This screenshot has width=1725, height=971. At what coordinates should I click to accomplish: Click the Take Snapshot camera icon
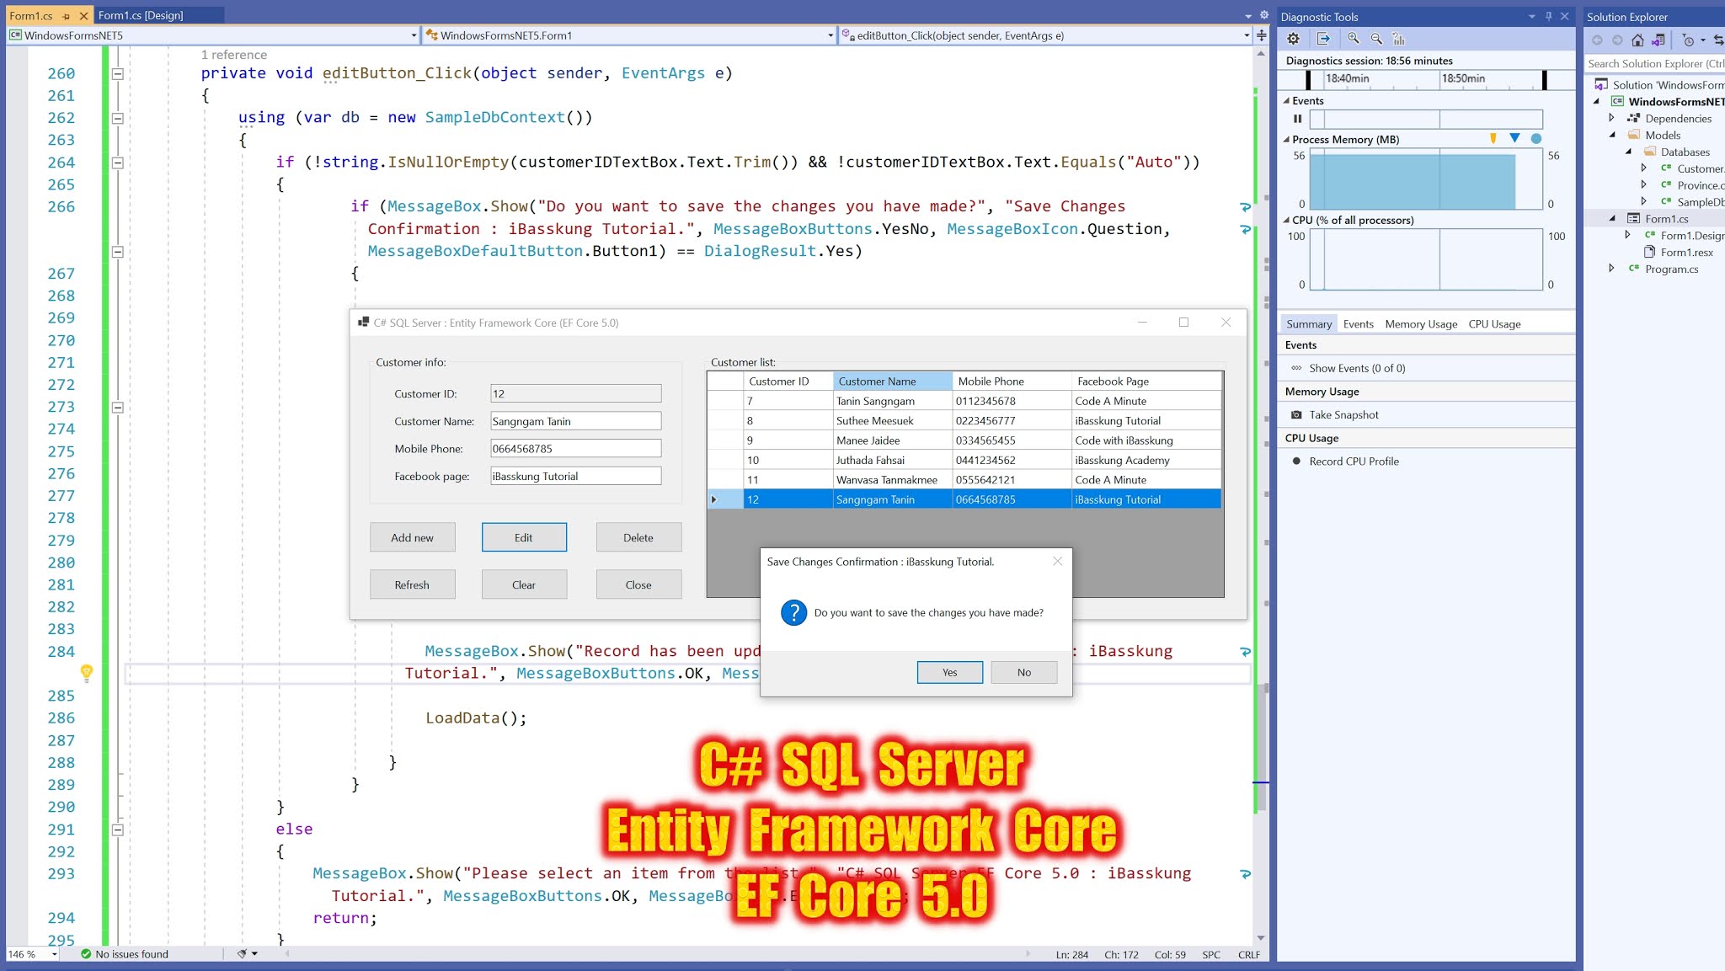[x=1297, y=414]
